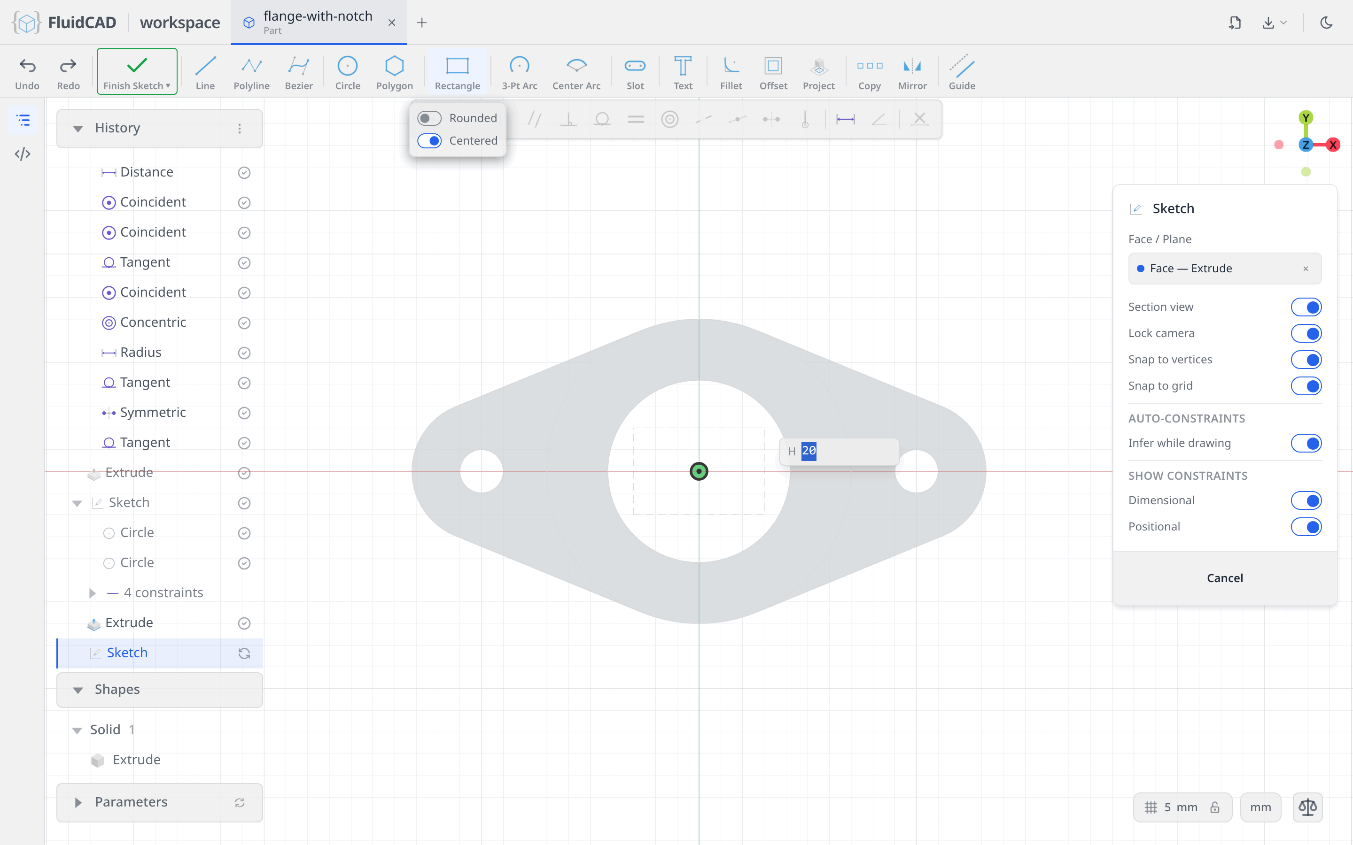Click the H height input field
1353x845 pixels.
839,451
